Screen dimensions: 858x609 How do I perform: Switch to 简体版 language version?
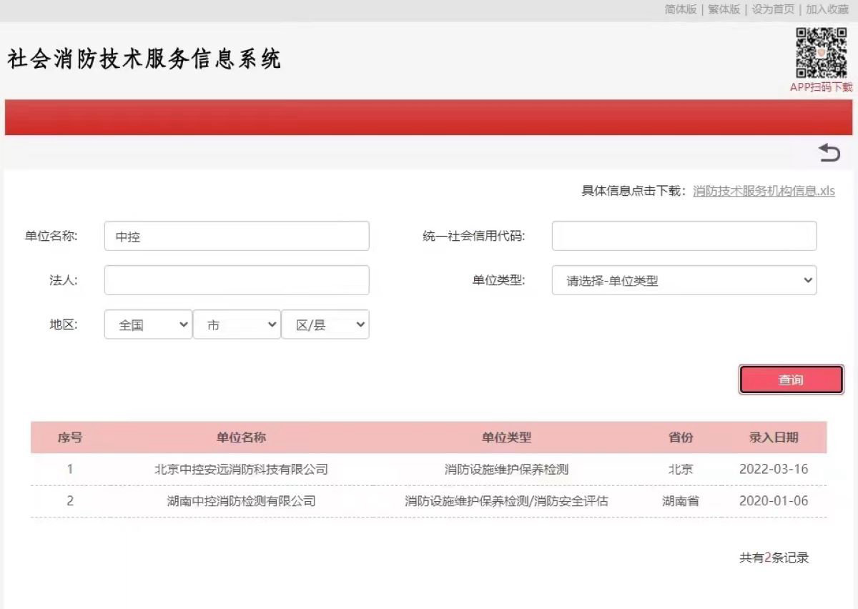(681, 9)
